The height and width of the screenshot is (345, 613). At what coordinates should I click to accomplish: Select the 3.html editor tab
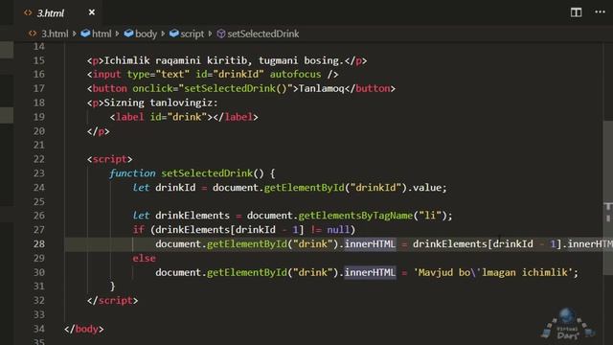tap(58, 12)
